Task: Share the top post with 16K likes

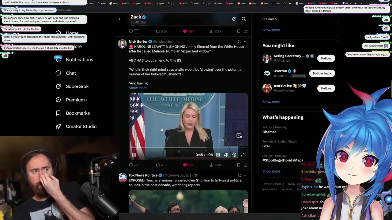Action: [x=246, y=31]
